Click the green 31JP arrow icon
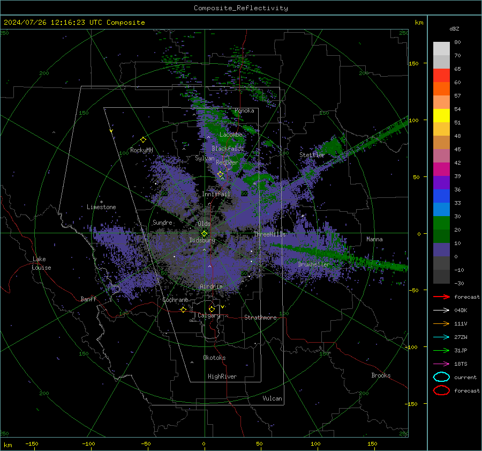This screenshot has height=451, width=482. 441,350
